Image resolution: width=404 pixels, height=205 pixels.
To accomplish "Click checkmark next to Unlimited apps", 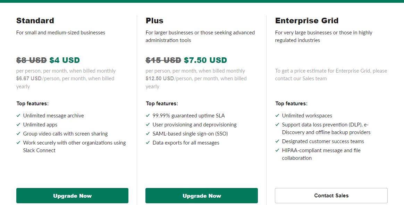I will pyautogui.click(x=18, y=125).
